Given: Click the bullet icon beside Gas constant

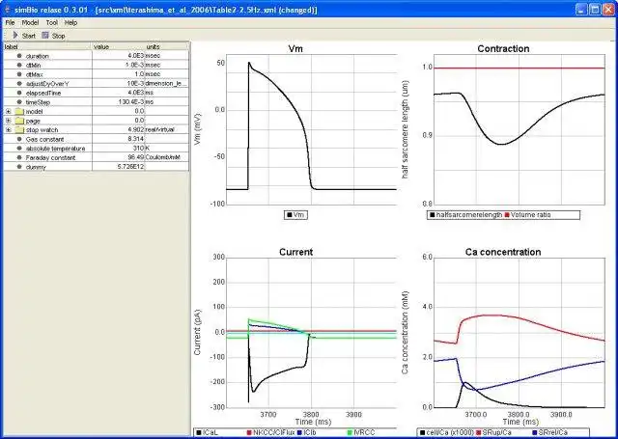Looking at the screenshot, I should click(19, 139).
